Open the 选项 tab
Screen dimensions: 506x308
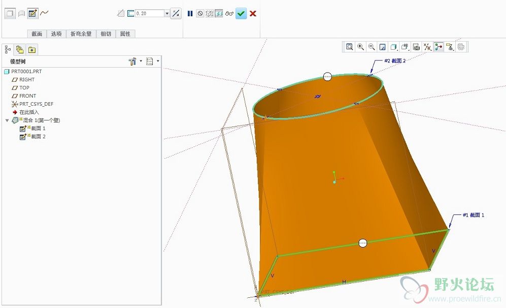point(56,34)
